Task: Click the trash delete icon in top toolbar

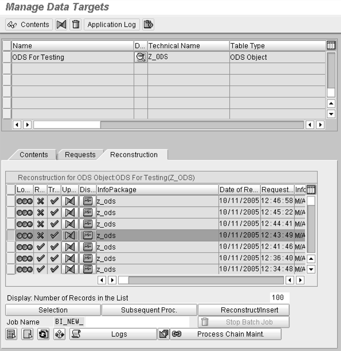Action: coord(75,24)
